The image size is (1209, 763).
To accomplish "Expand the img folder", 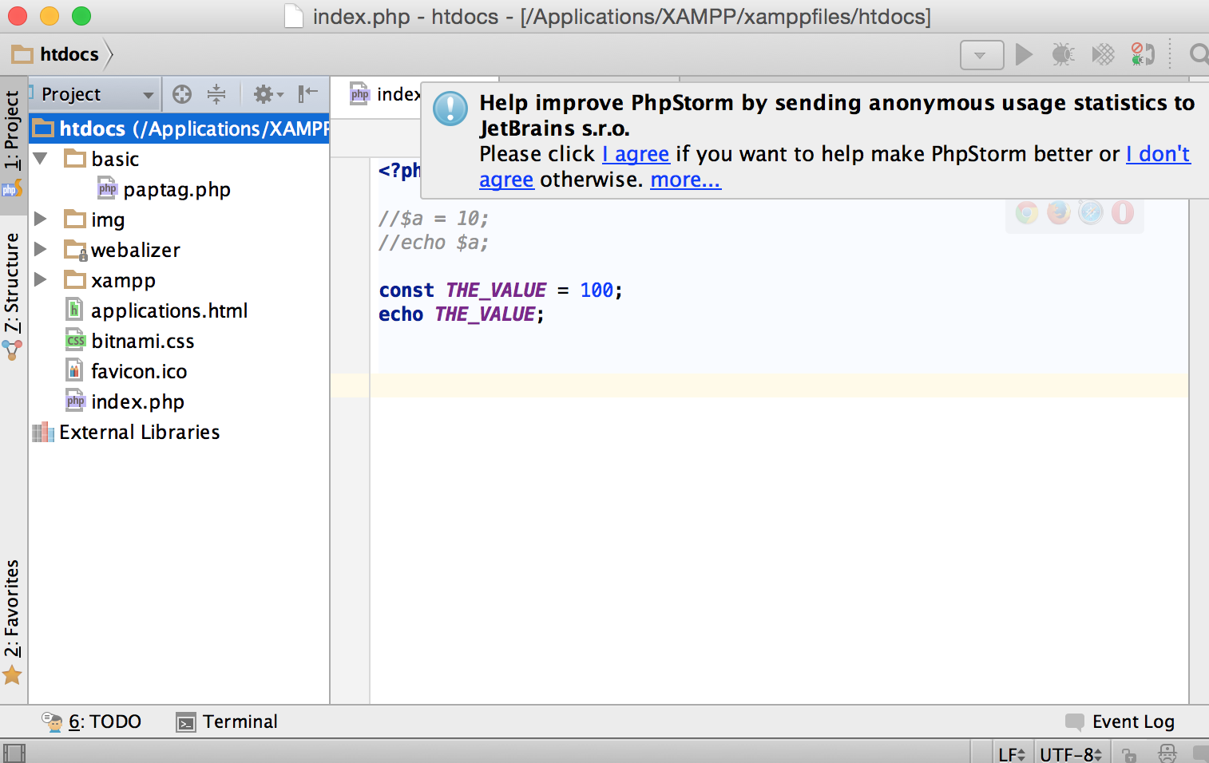I will pos(40,219).
